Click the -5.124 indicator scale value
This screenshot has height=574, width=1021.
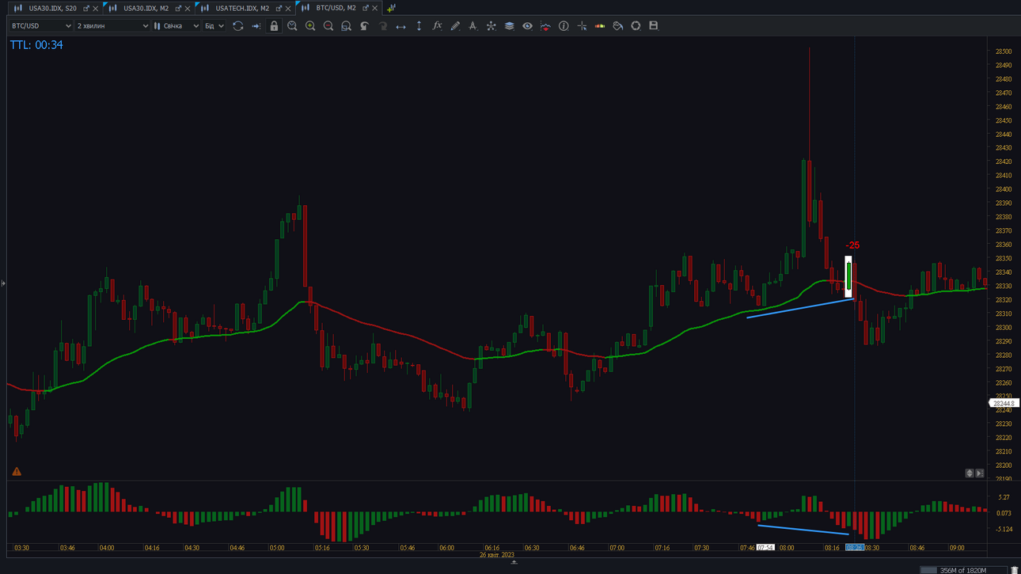coord(1004,530)
